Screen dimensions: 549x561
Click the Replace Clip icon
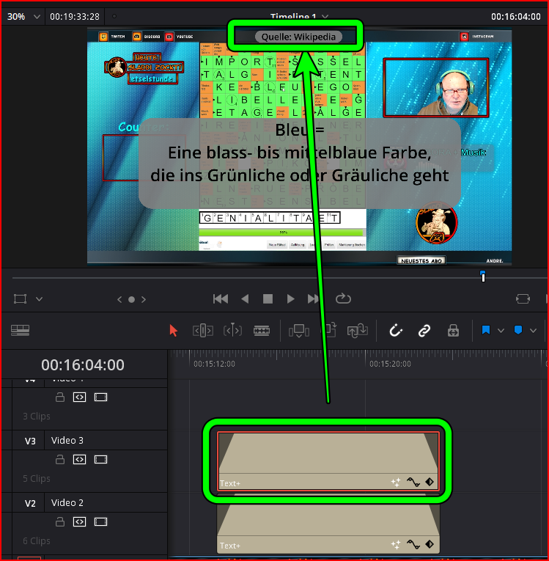(358, 331)
